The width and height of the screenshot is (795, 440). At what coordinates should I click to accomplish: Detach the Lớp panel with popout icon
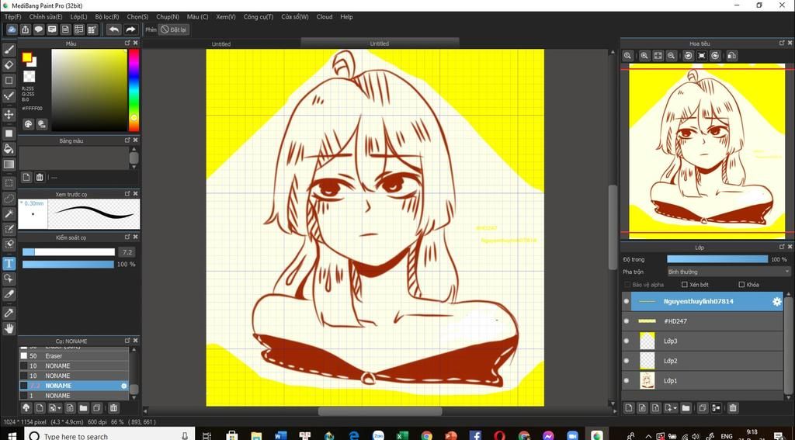[x=782, y=246]
